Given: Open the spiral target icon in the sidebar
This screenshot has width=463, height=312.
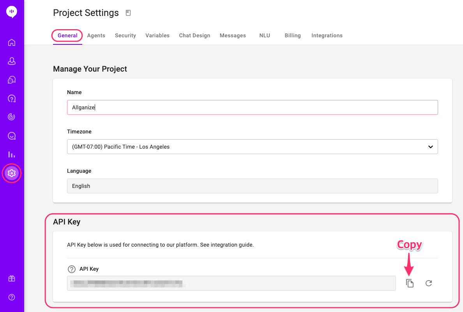Looking at the screenshot, I should (12, 117).
